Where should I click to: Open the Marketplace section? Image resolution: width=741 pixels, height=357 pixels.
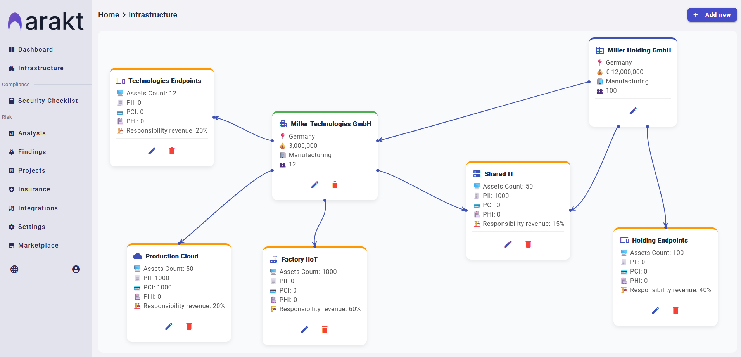[x=38, y=245]
